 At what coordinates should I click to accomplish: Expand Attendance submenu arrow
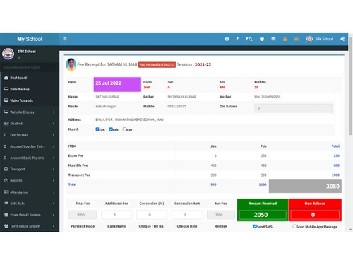(x=54, y=192)
